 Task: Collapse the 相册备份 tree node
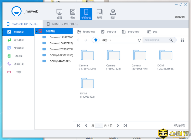coord(36,31)
